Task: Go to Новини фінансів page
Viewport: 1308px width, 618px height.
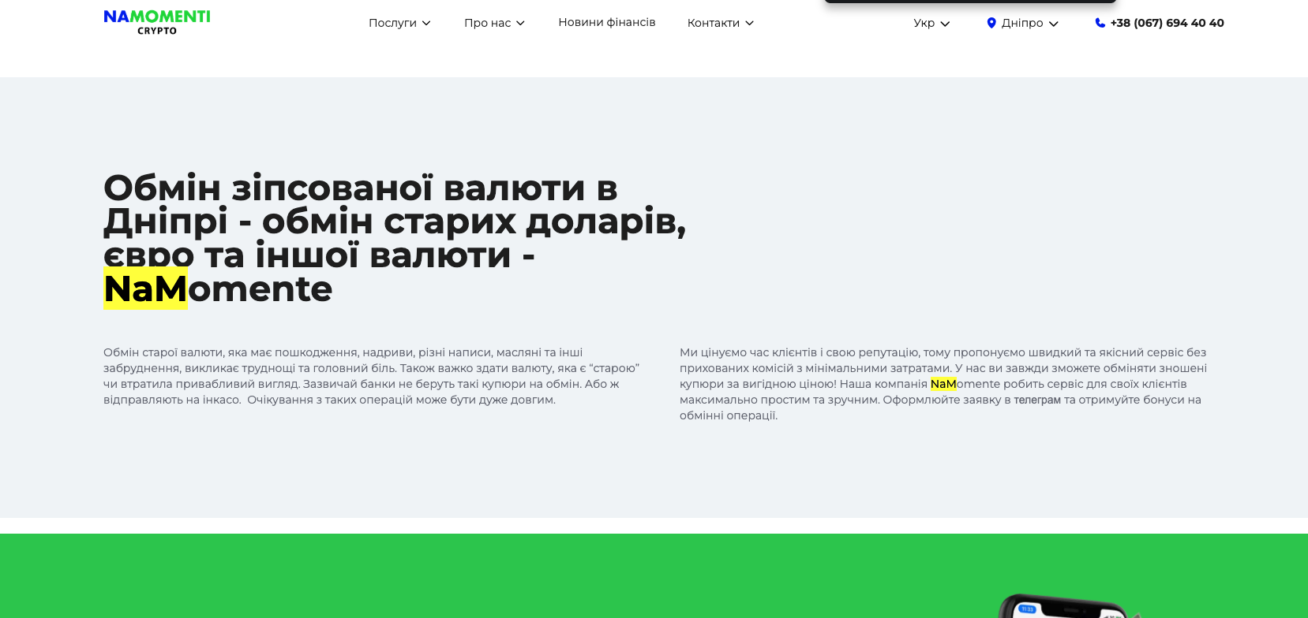Action: click(607, 22)
